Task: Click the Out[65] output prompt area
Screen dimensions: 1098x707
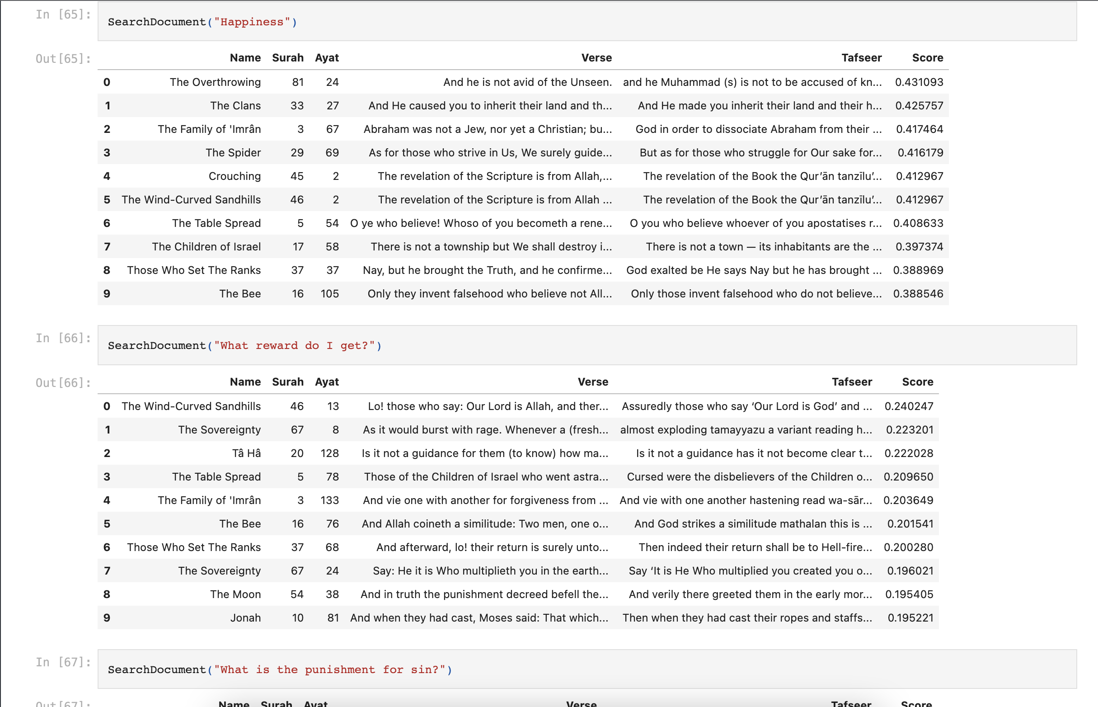Action: 63,59
